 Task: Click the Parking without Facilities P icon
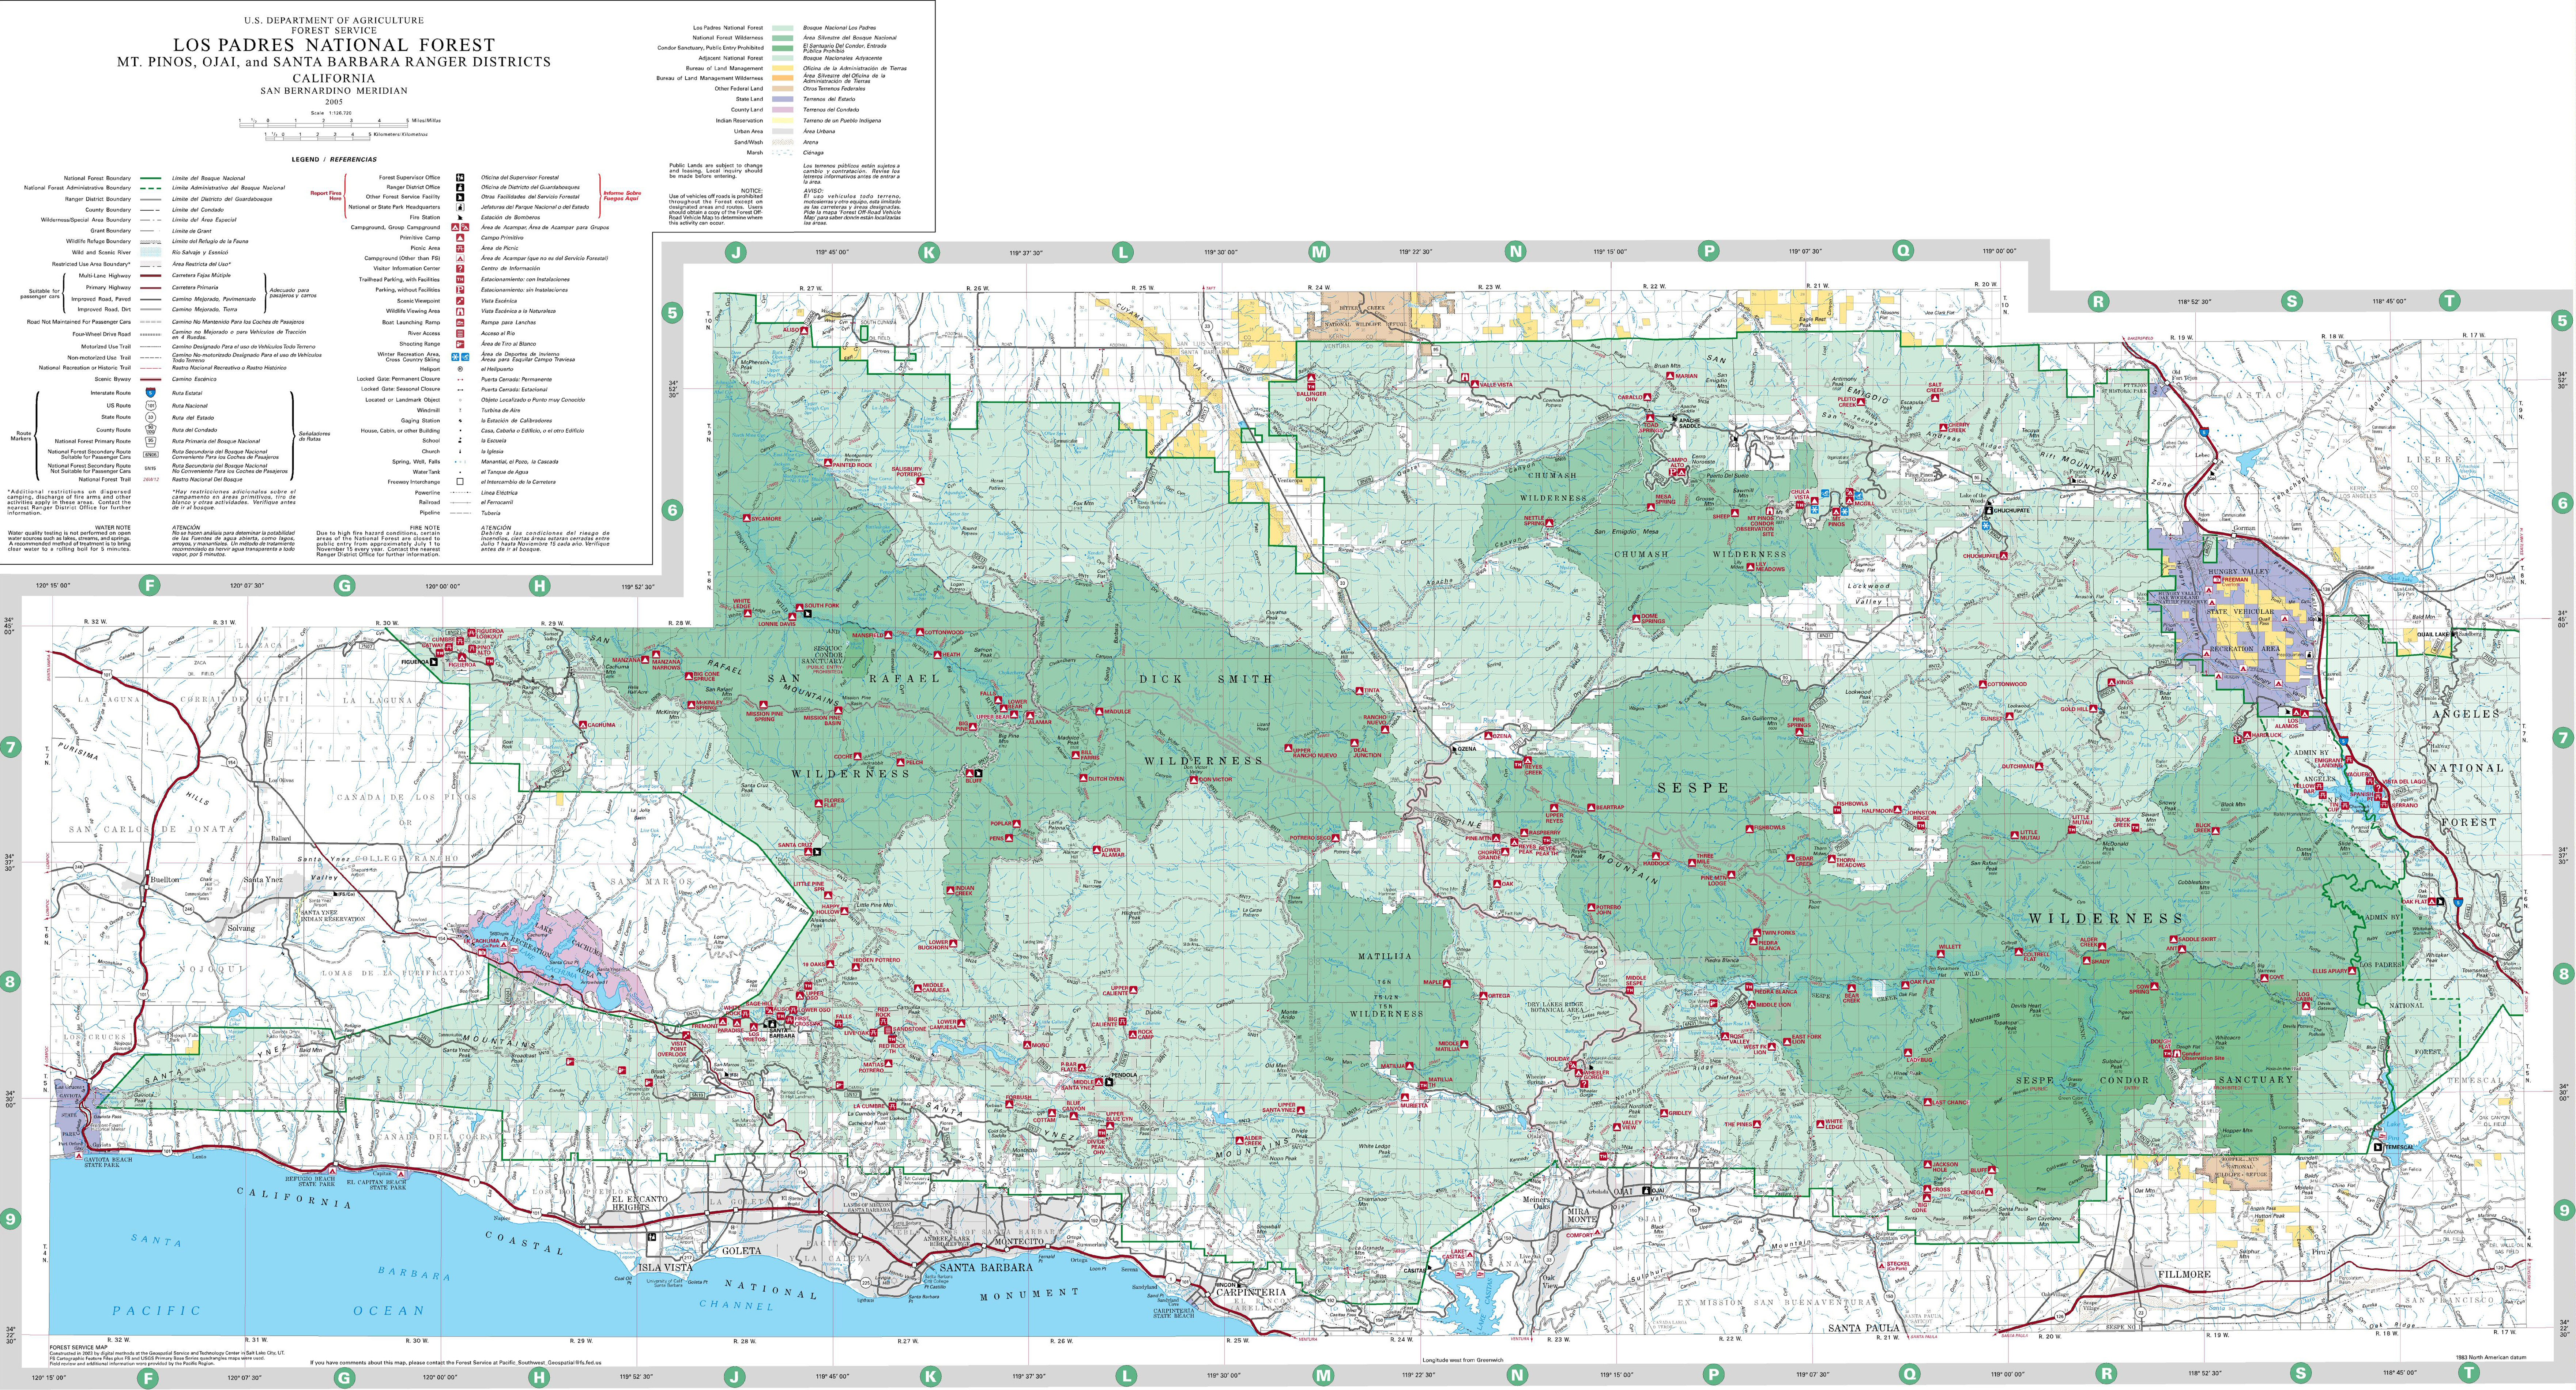(x=460, y=290)
